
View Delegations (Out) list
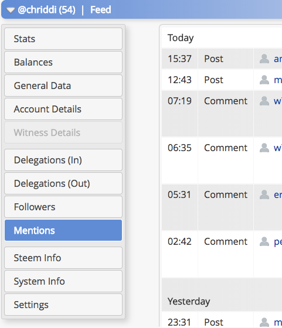63,183
